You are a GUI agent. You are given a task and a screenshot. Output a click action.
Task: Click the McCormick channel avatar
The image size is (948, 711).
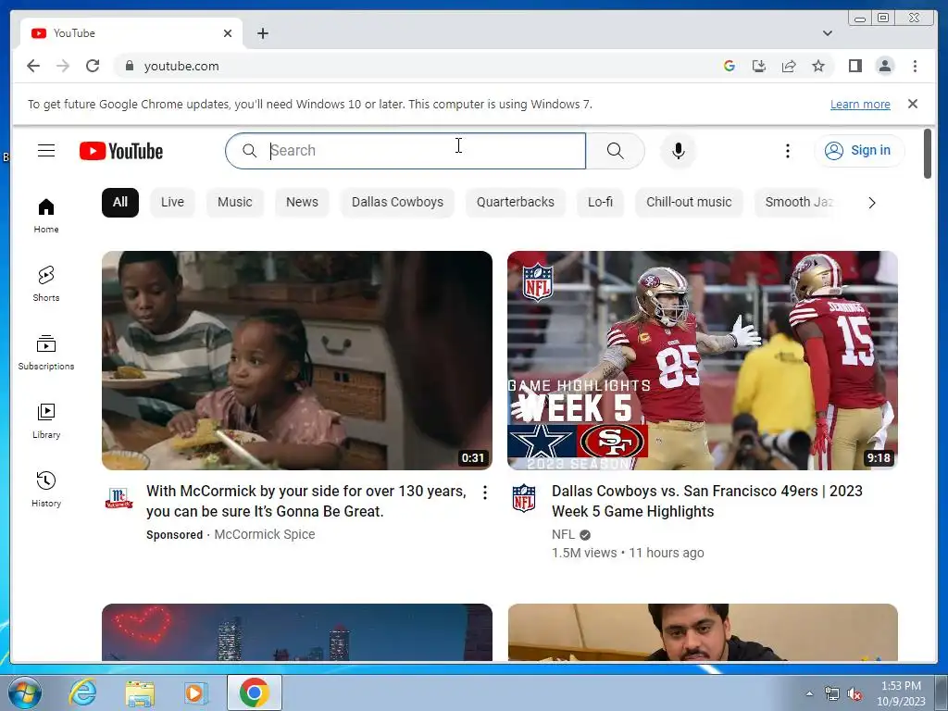[118, 498]
